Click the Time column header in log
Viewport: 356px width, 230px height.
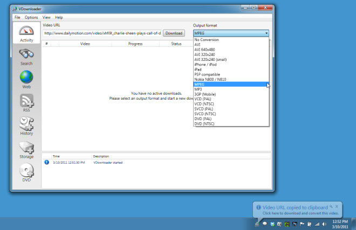[x=72, y=156]
